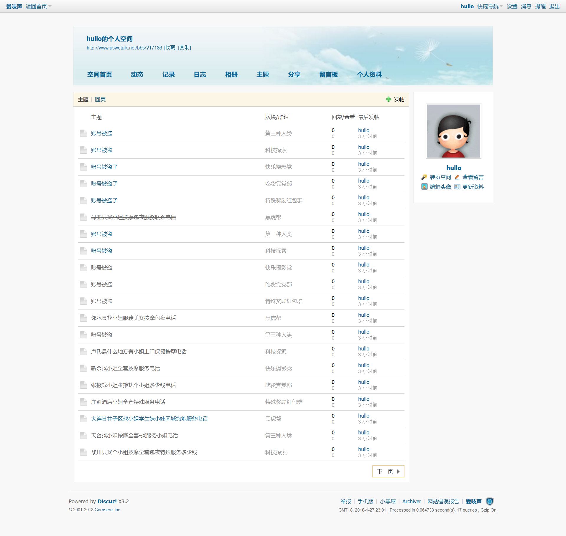Open the 网站错误报告 footer link
The image size is (566, 536).
click(443, 501)
